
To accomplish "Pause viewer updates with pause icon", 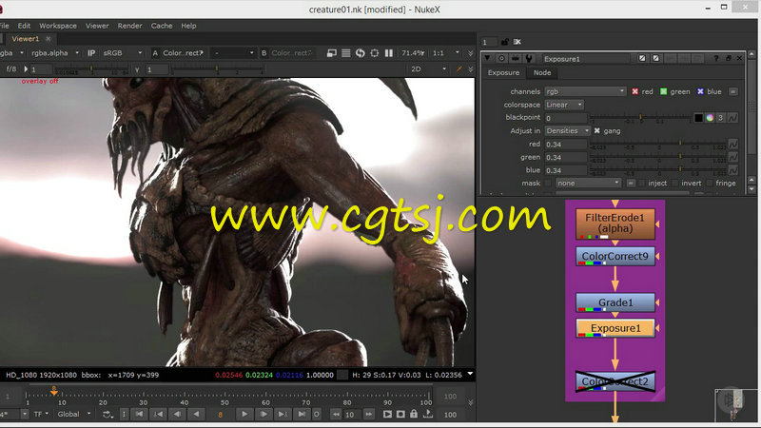I will coord(389,53).
